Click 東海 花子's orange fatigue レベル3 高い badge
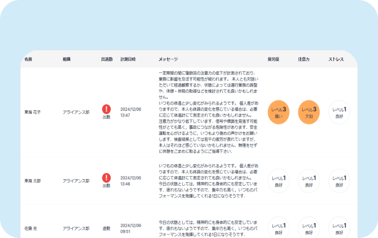This screenshot has width=378, height=238. click(279, 112)
